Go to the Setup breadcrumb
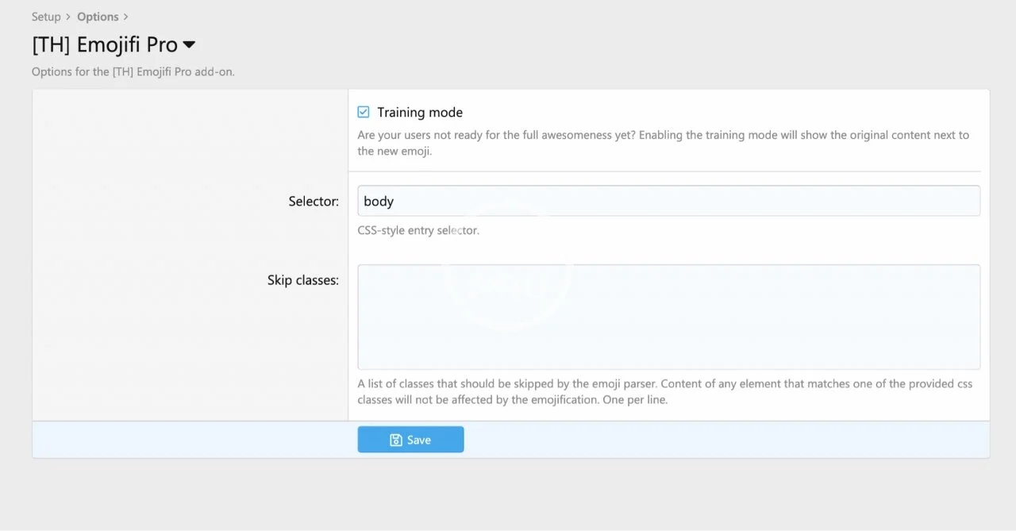This screenshot has height=531, width=1016. coord(46,17)
